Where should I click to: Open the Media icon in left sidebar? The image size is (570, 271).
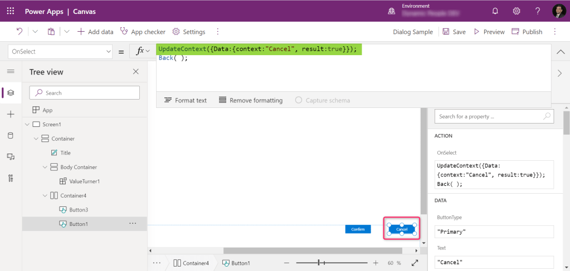[11, 157]
